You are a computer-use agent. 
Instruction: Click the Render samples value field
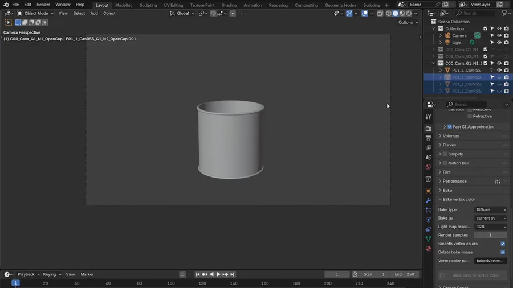(x=490, y=235)
